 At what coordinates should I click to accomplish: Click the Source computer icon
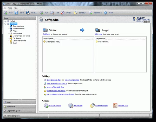coord(45,30)
